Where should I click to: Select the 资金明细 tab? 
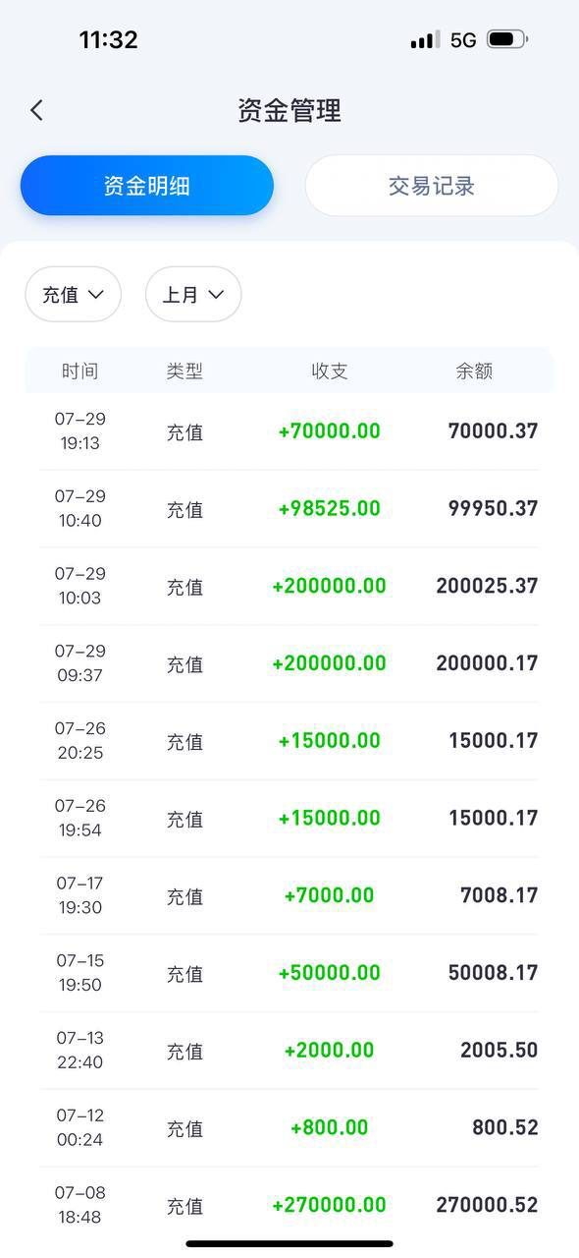pos(147,185)
